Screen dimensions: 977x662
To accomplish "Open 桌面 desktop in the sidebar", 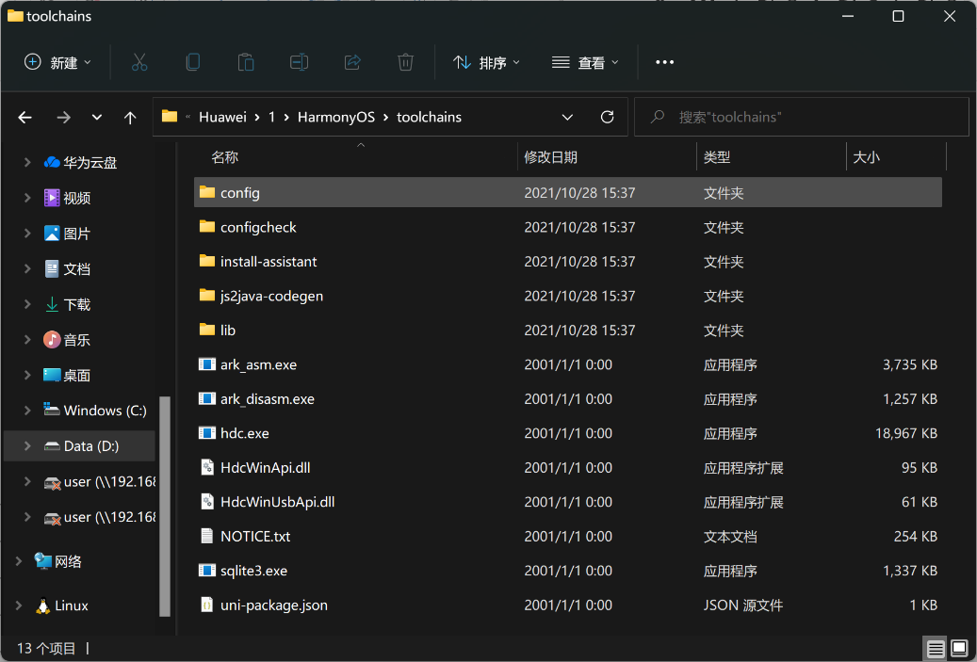I will 67,376.
